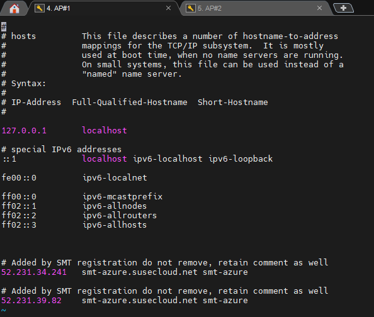
Task: Click the cursor block on first line
Action: (4, 26)
